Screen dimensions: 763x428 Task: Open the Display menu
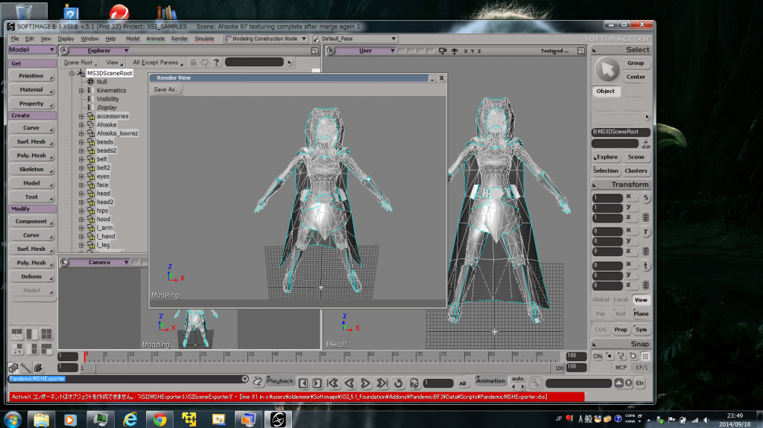(66, 39)
